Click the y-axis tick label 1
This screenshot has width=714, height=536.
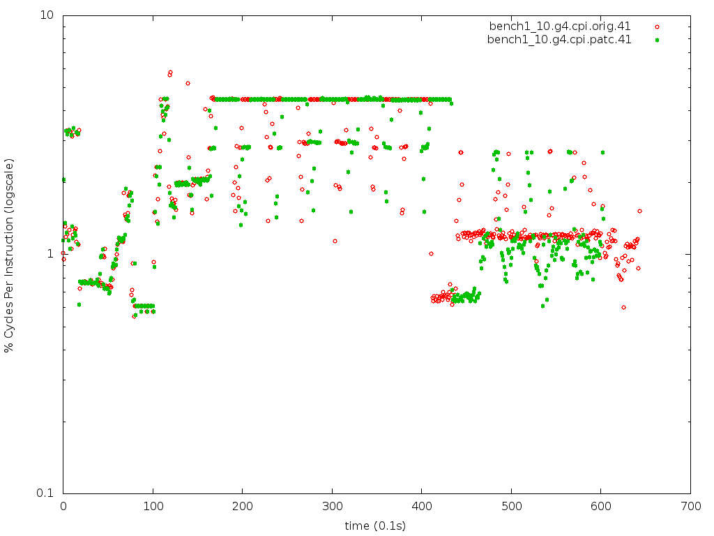click(x=52, y=254)
